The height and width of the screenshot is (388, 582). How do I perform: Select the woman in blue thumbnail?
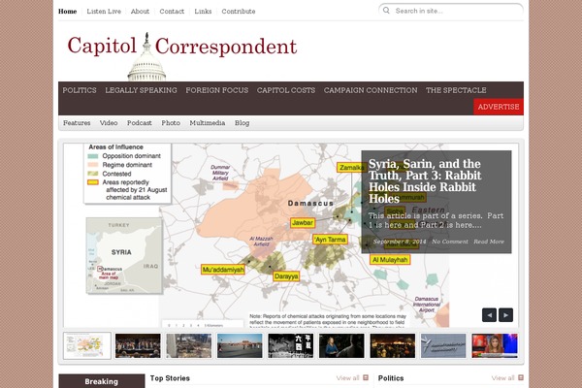(341, 345)
